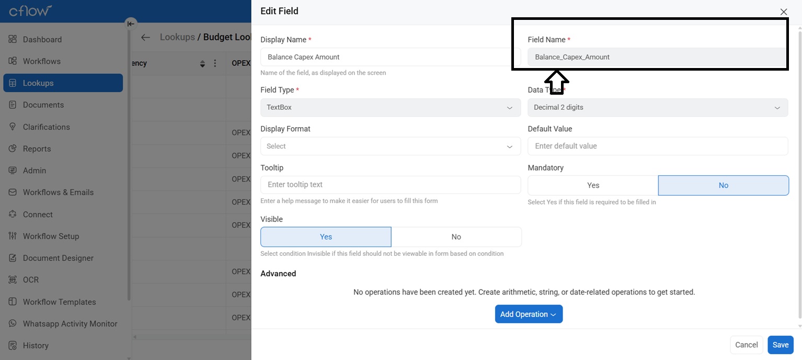Click the Dashboard icon in sidebar
This screenshot has height=360, width=802.
[x=13, y=39]
